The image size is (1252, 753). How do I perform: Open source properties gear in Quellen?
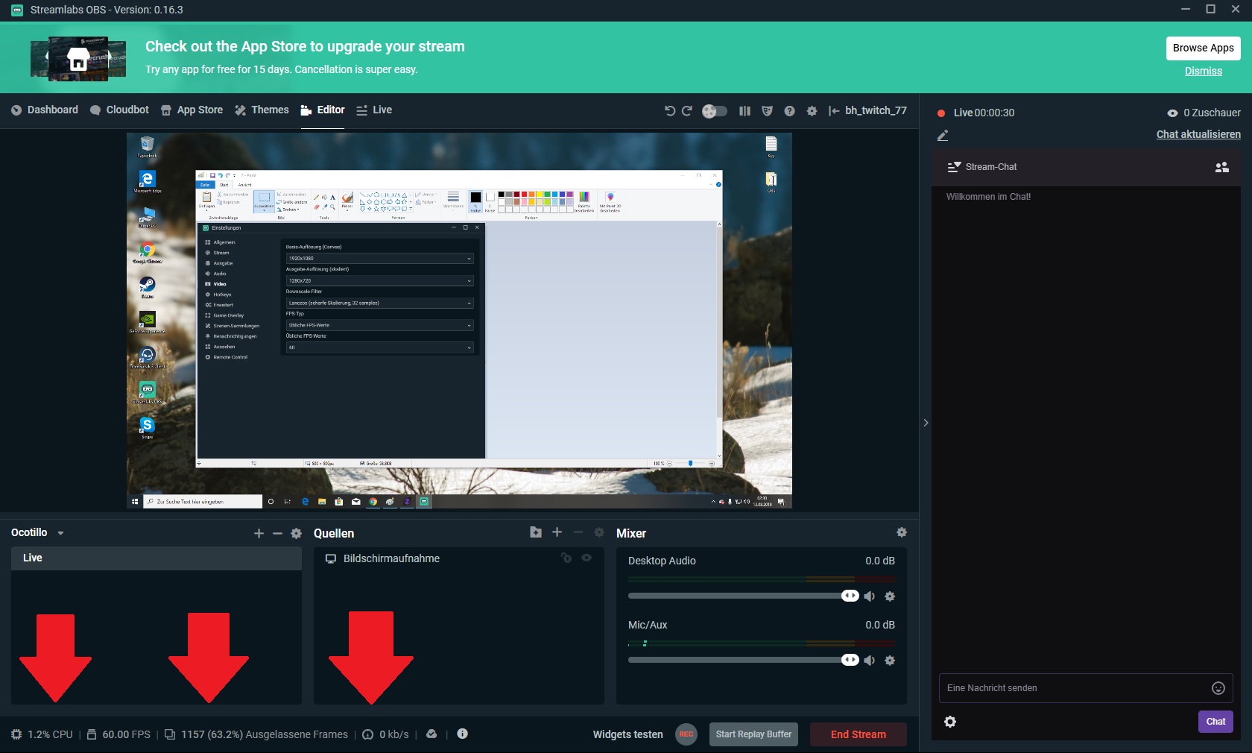(x=598, y=532)
